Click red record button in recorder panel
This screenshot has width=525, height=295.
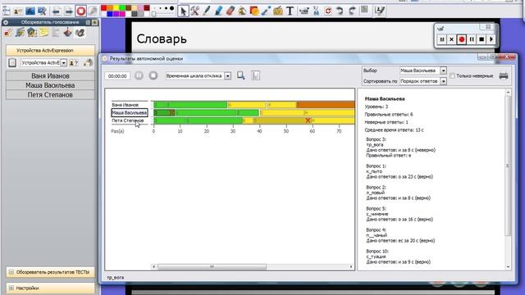[462, 39]
